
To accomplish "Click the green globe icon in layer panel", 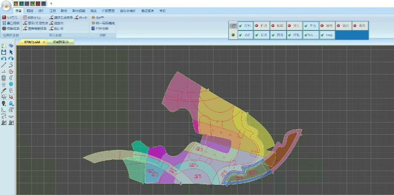I will 233,35.
